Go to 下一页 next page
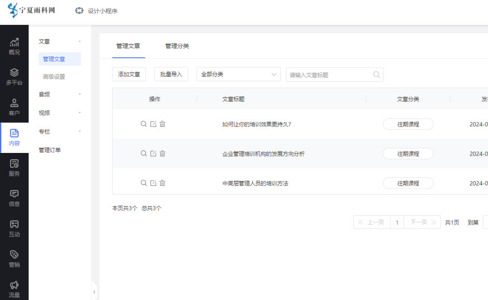Screen dimensions: 488x300 coord(422,222)
